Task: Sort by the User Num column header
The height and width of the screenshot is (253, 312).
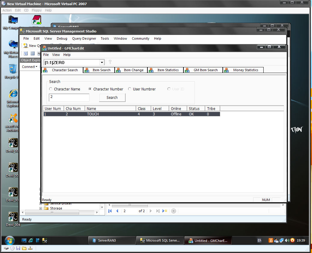Action: click(53, 109)
